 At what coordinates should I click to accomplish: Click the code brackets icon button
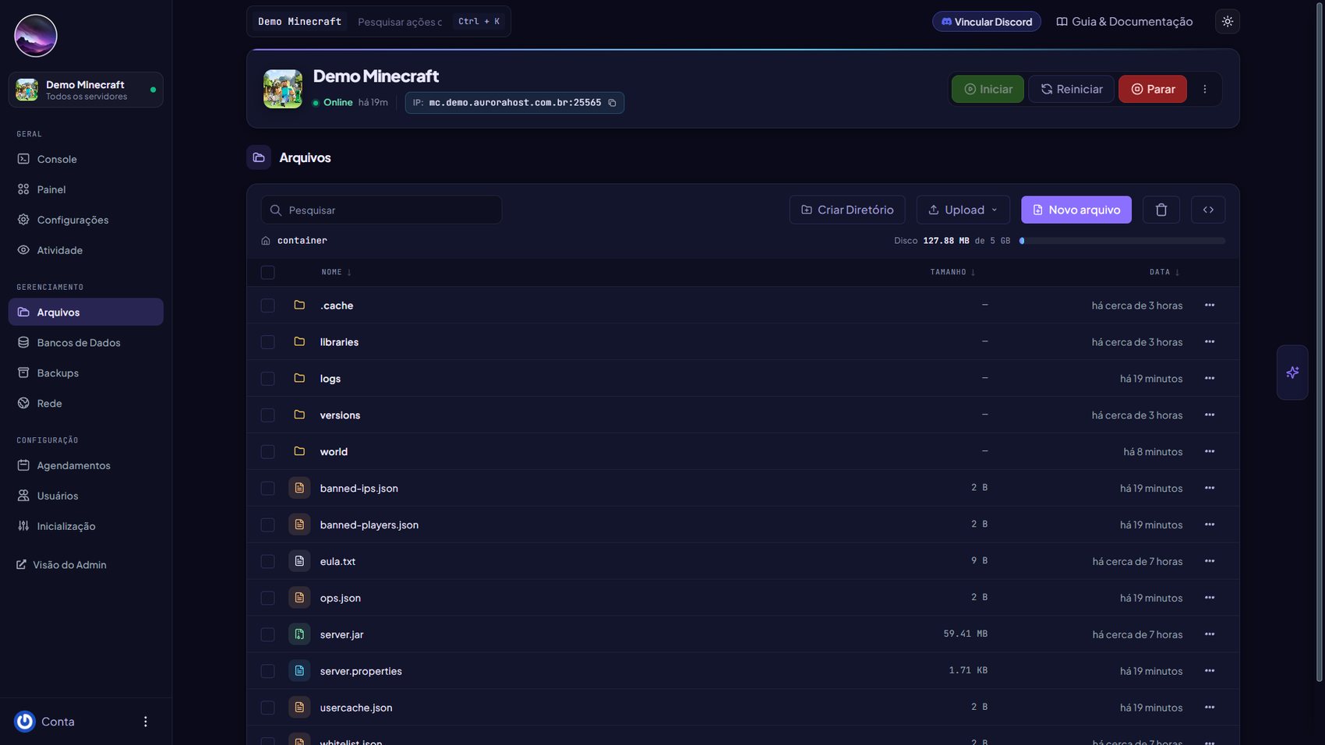(1208, 210)
